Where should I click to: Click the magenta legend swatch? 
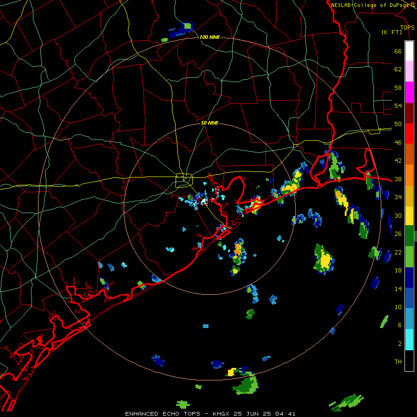[x=409, y=92]
